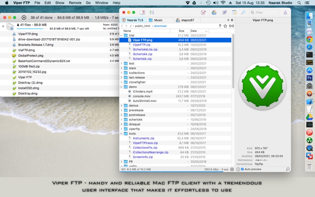Click the broadcast signal icon

click(x=232, y=26)
